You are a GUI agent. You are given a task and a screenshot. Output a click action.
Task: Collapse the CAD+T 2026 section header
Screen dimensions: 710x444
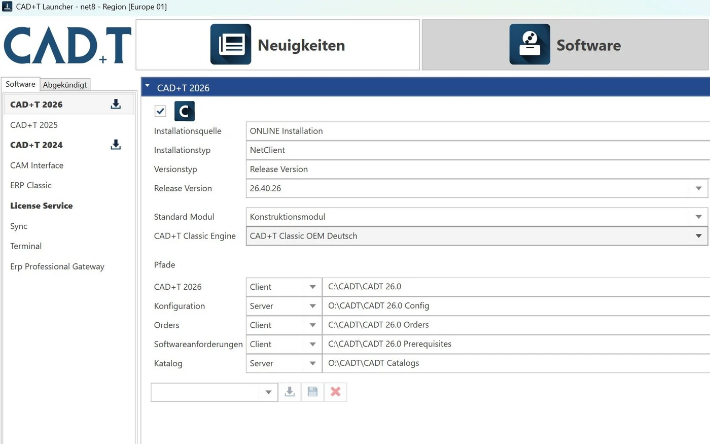click(x=148, y=86)
